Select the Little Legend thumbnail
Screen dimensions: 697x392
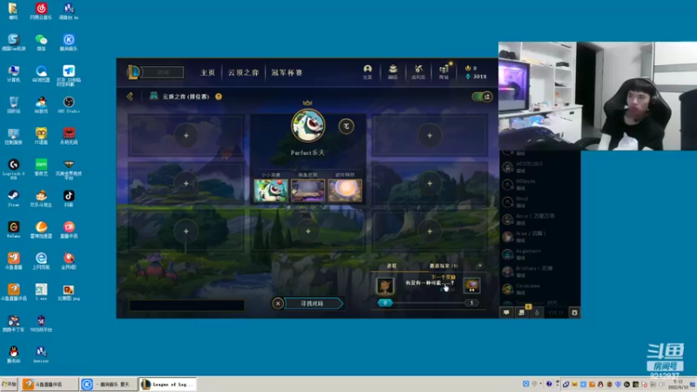tap(271, 190)
